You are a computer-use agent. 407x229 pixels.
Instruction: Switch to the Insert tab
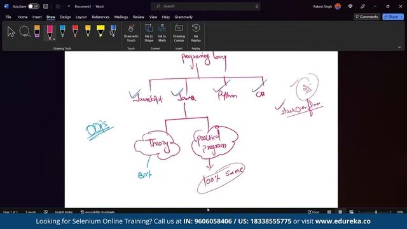(x=37, y=17)
